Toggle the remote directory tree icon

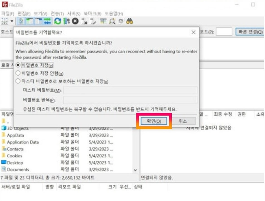pyautogui.click(x=39, y=21)
